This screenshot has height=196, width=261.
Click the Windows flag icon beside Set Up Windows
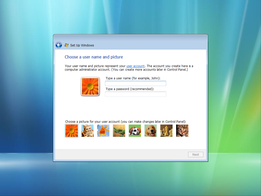[67, 45]
